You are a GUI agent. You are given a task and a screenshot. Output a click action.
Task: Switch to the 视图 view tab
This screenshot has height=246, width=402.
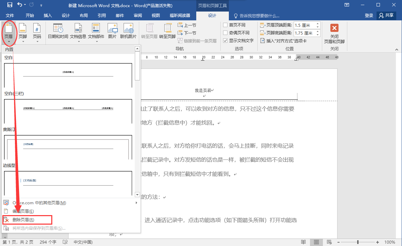[156, 16]
